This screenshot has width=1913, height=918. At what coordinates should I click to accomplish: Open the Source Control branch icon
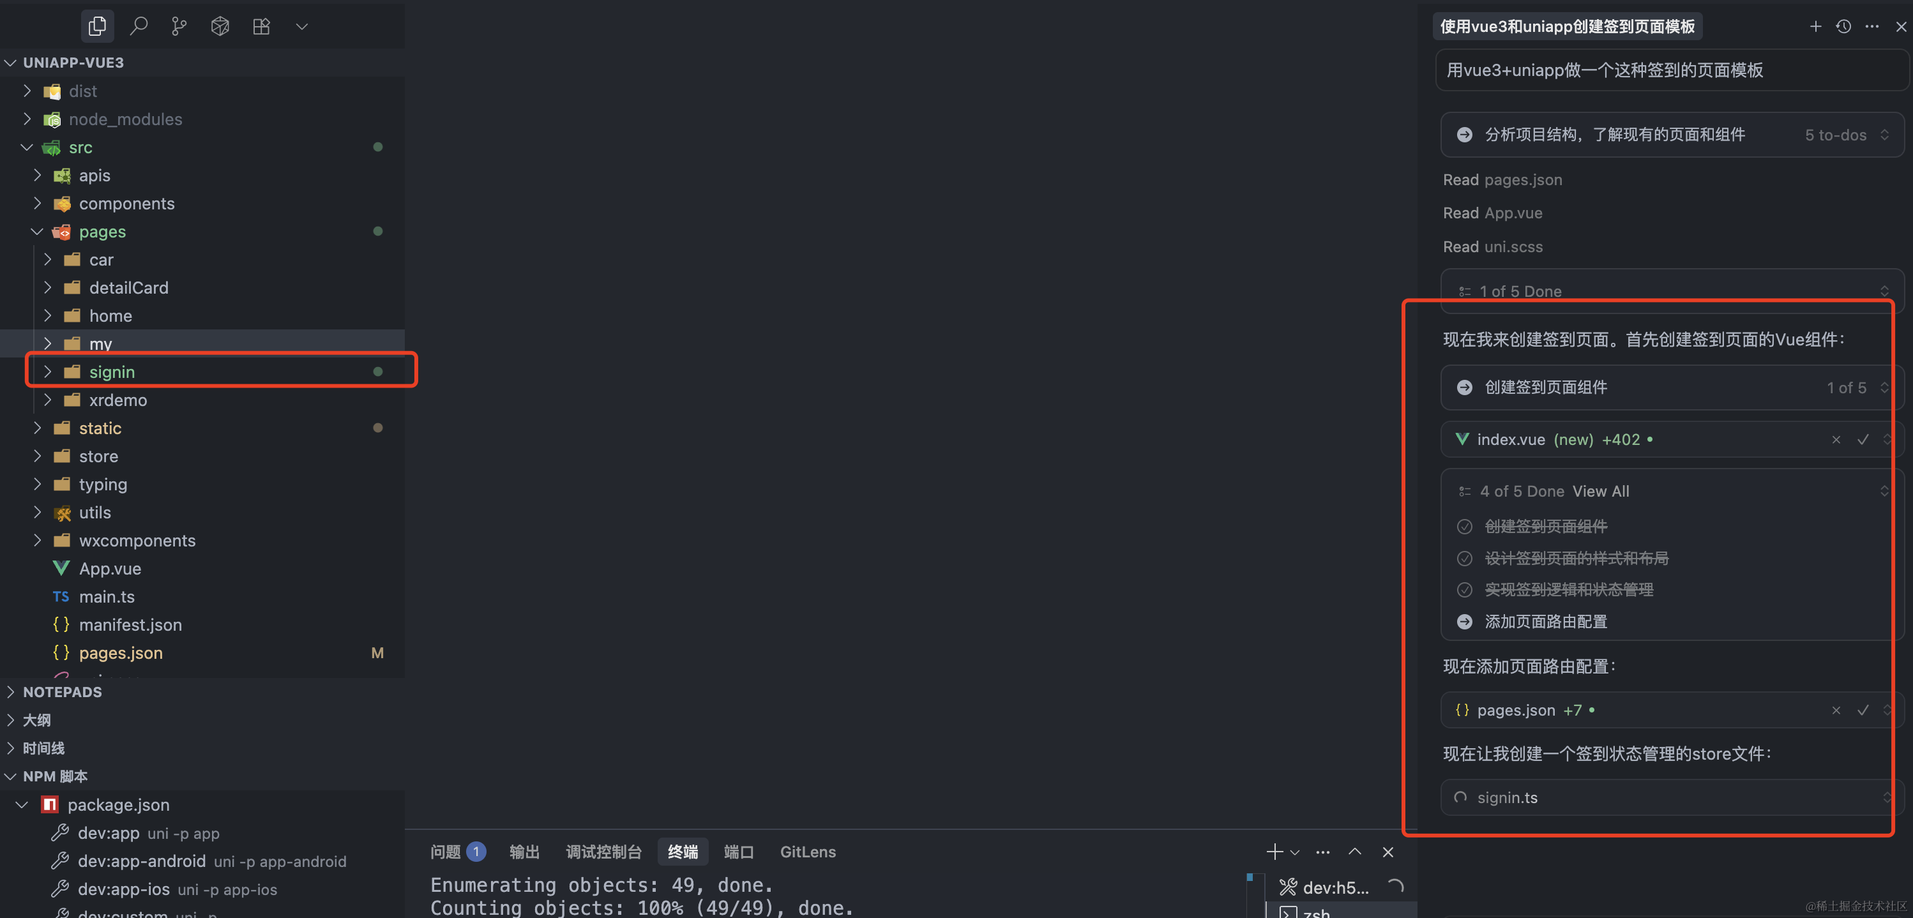(179, 26)
